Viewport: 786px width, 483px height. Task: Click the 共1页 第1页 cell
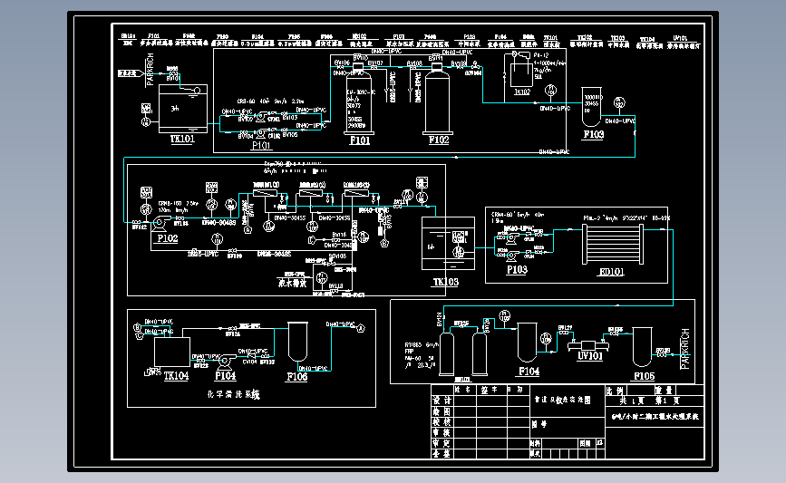(655, 401)
